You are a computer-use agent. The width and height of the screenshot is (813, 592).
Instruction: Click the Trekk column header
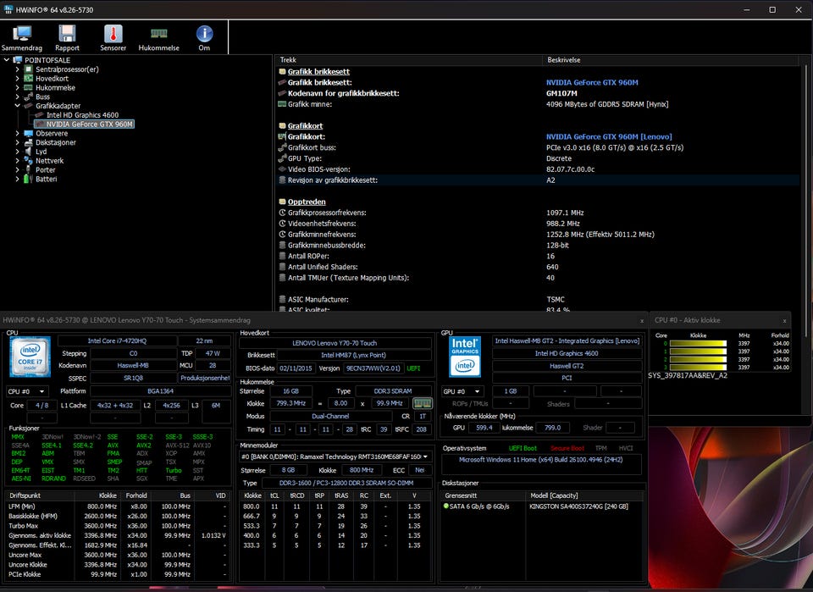pos(408,60)
